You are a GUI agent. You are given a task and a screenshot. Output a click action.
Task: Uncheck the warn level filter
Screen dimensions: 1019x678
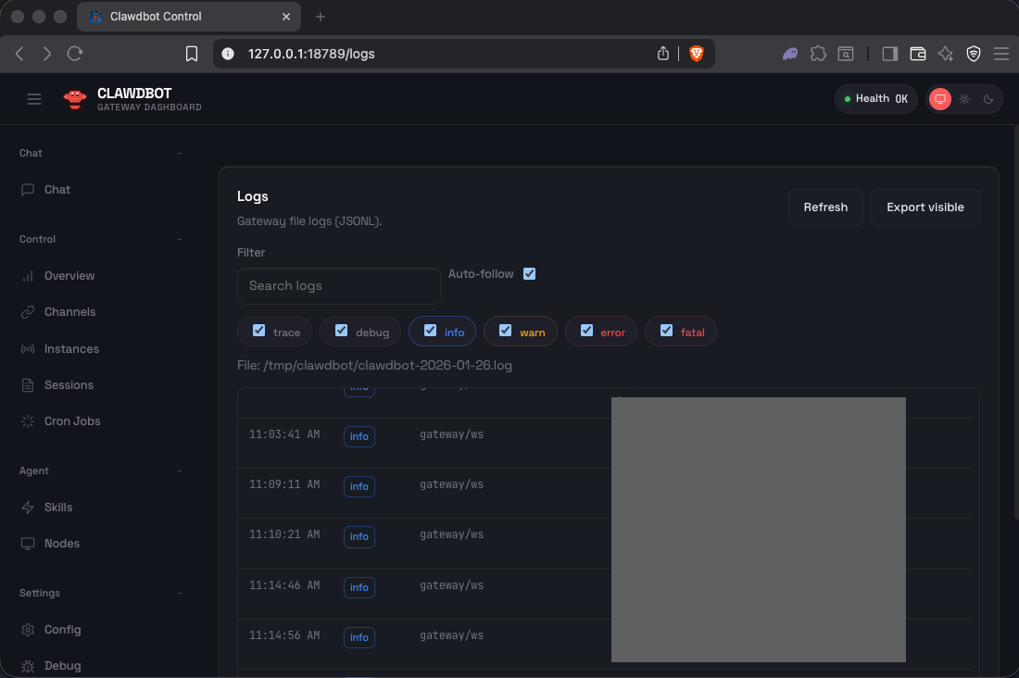click(505, 331)
